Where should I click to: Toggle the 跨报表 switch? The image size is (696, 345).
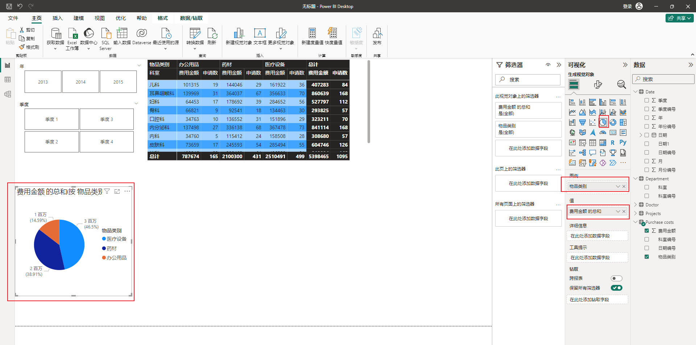coord(616,278)
